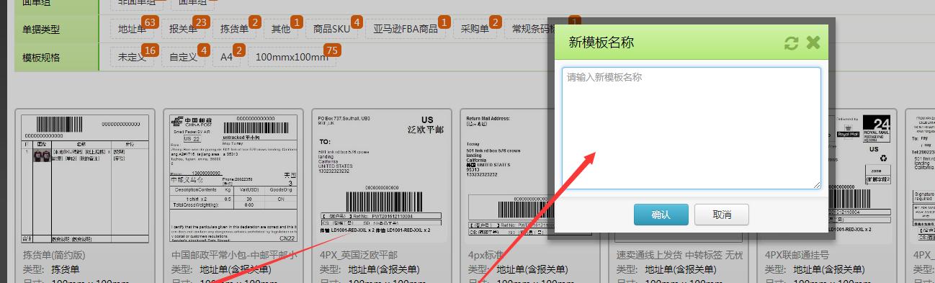Viewport: 935px width, 283px height.
Task: Select the A4 template size filter
Action: point(227,57)
